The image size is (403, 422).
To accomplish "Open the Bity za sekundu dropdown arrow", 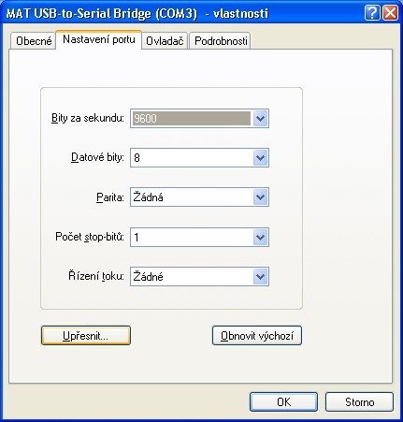I will click(261, 119).
